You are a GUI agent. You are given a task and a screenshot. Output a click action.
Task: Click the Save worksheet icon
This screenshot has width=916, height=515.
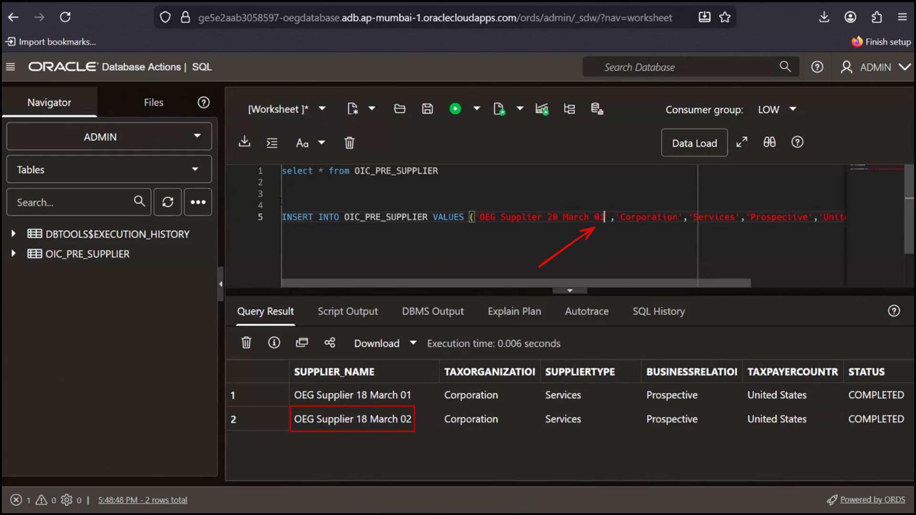427,109
